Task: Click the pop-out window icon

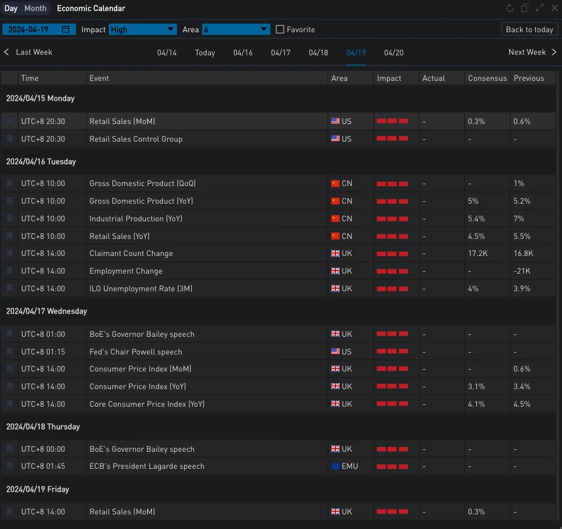Action: tap(525, 9)
